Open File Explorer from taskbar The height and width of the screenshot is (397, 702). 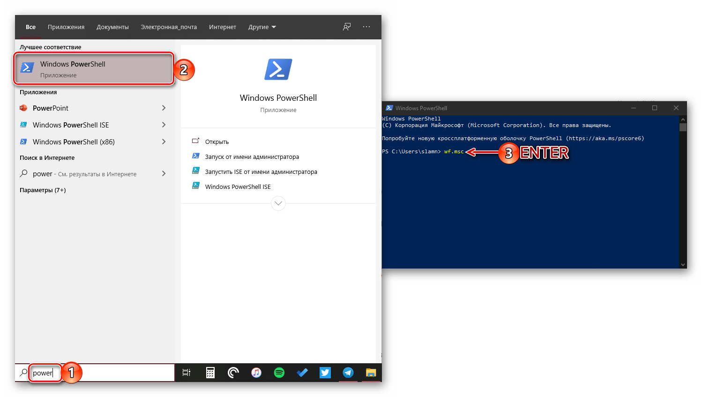371,373
